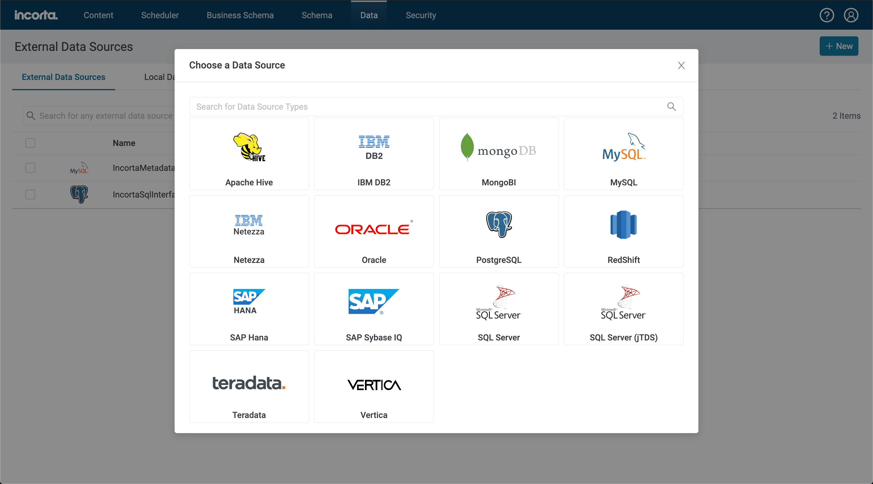Choose SAP Hana data source
The image size is (873, 484).
249,309
